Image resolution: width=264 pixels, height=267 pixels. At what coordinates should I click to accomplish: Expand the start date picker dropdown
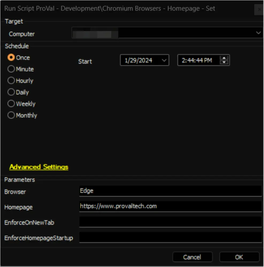pos(164,60)
